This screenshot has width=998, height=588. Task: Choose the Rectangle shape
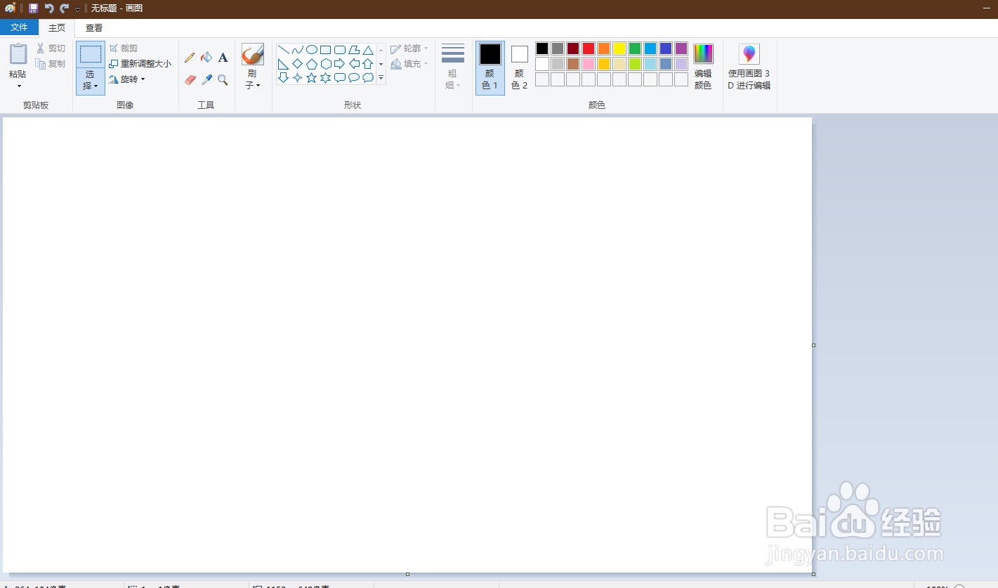(x=325, y=50)
